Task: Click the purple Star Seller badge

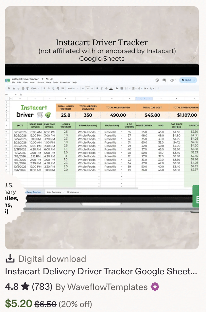Action: point(155,287)
